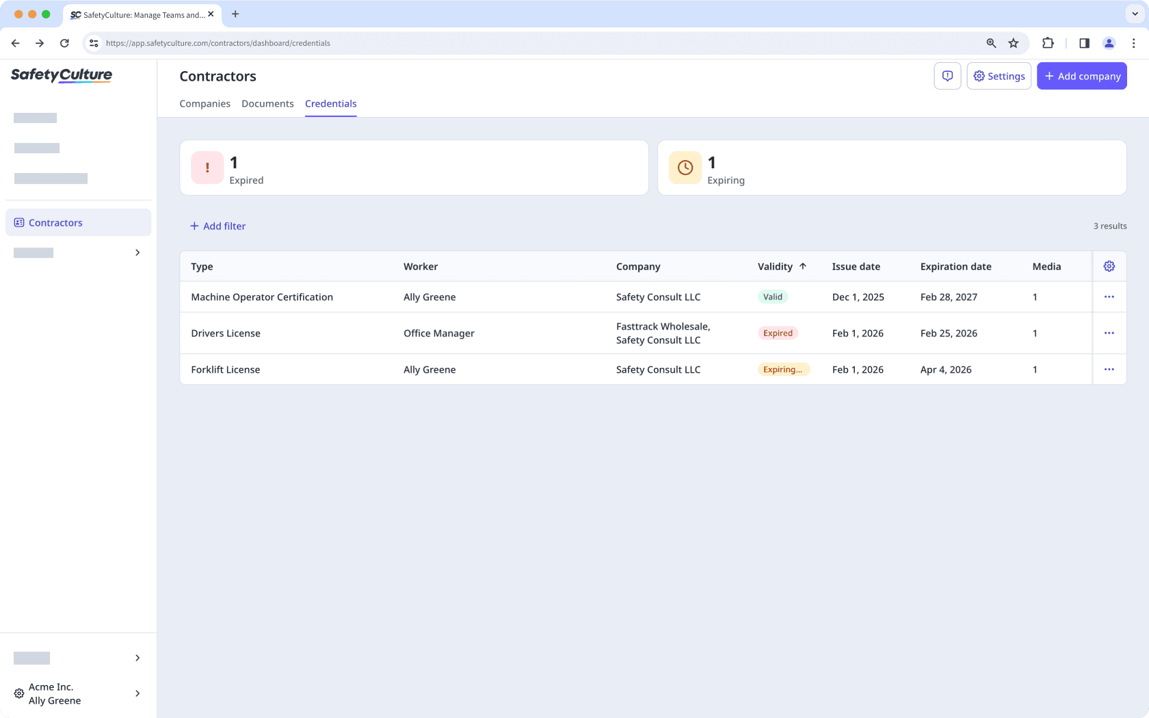The width and height of the screenshot is (1149, 718).
Task: Open the table column settings gear icon
Action: [1109, 266]
